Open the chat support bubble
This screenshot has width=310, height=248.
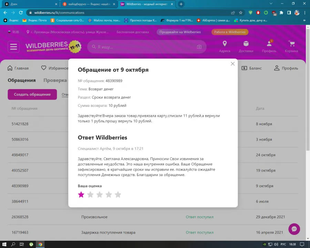pos(294,229)
